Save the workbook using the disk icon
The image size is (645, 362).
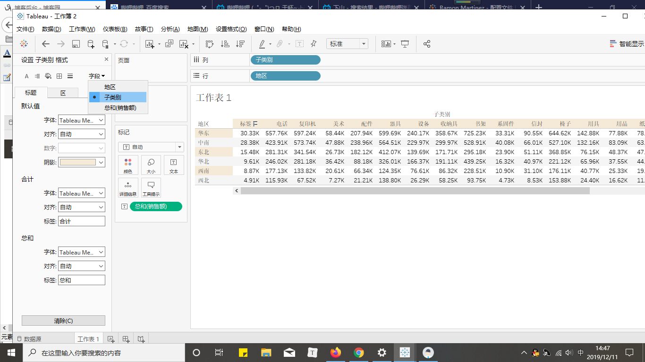click(x=76, y=44)
